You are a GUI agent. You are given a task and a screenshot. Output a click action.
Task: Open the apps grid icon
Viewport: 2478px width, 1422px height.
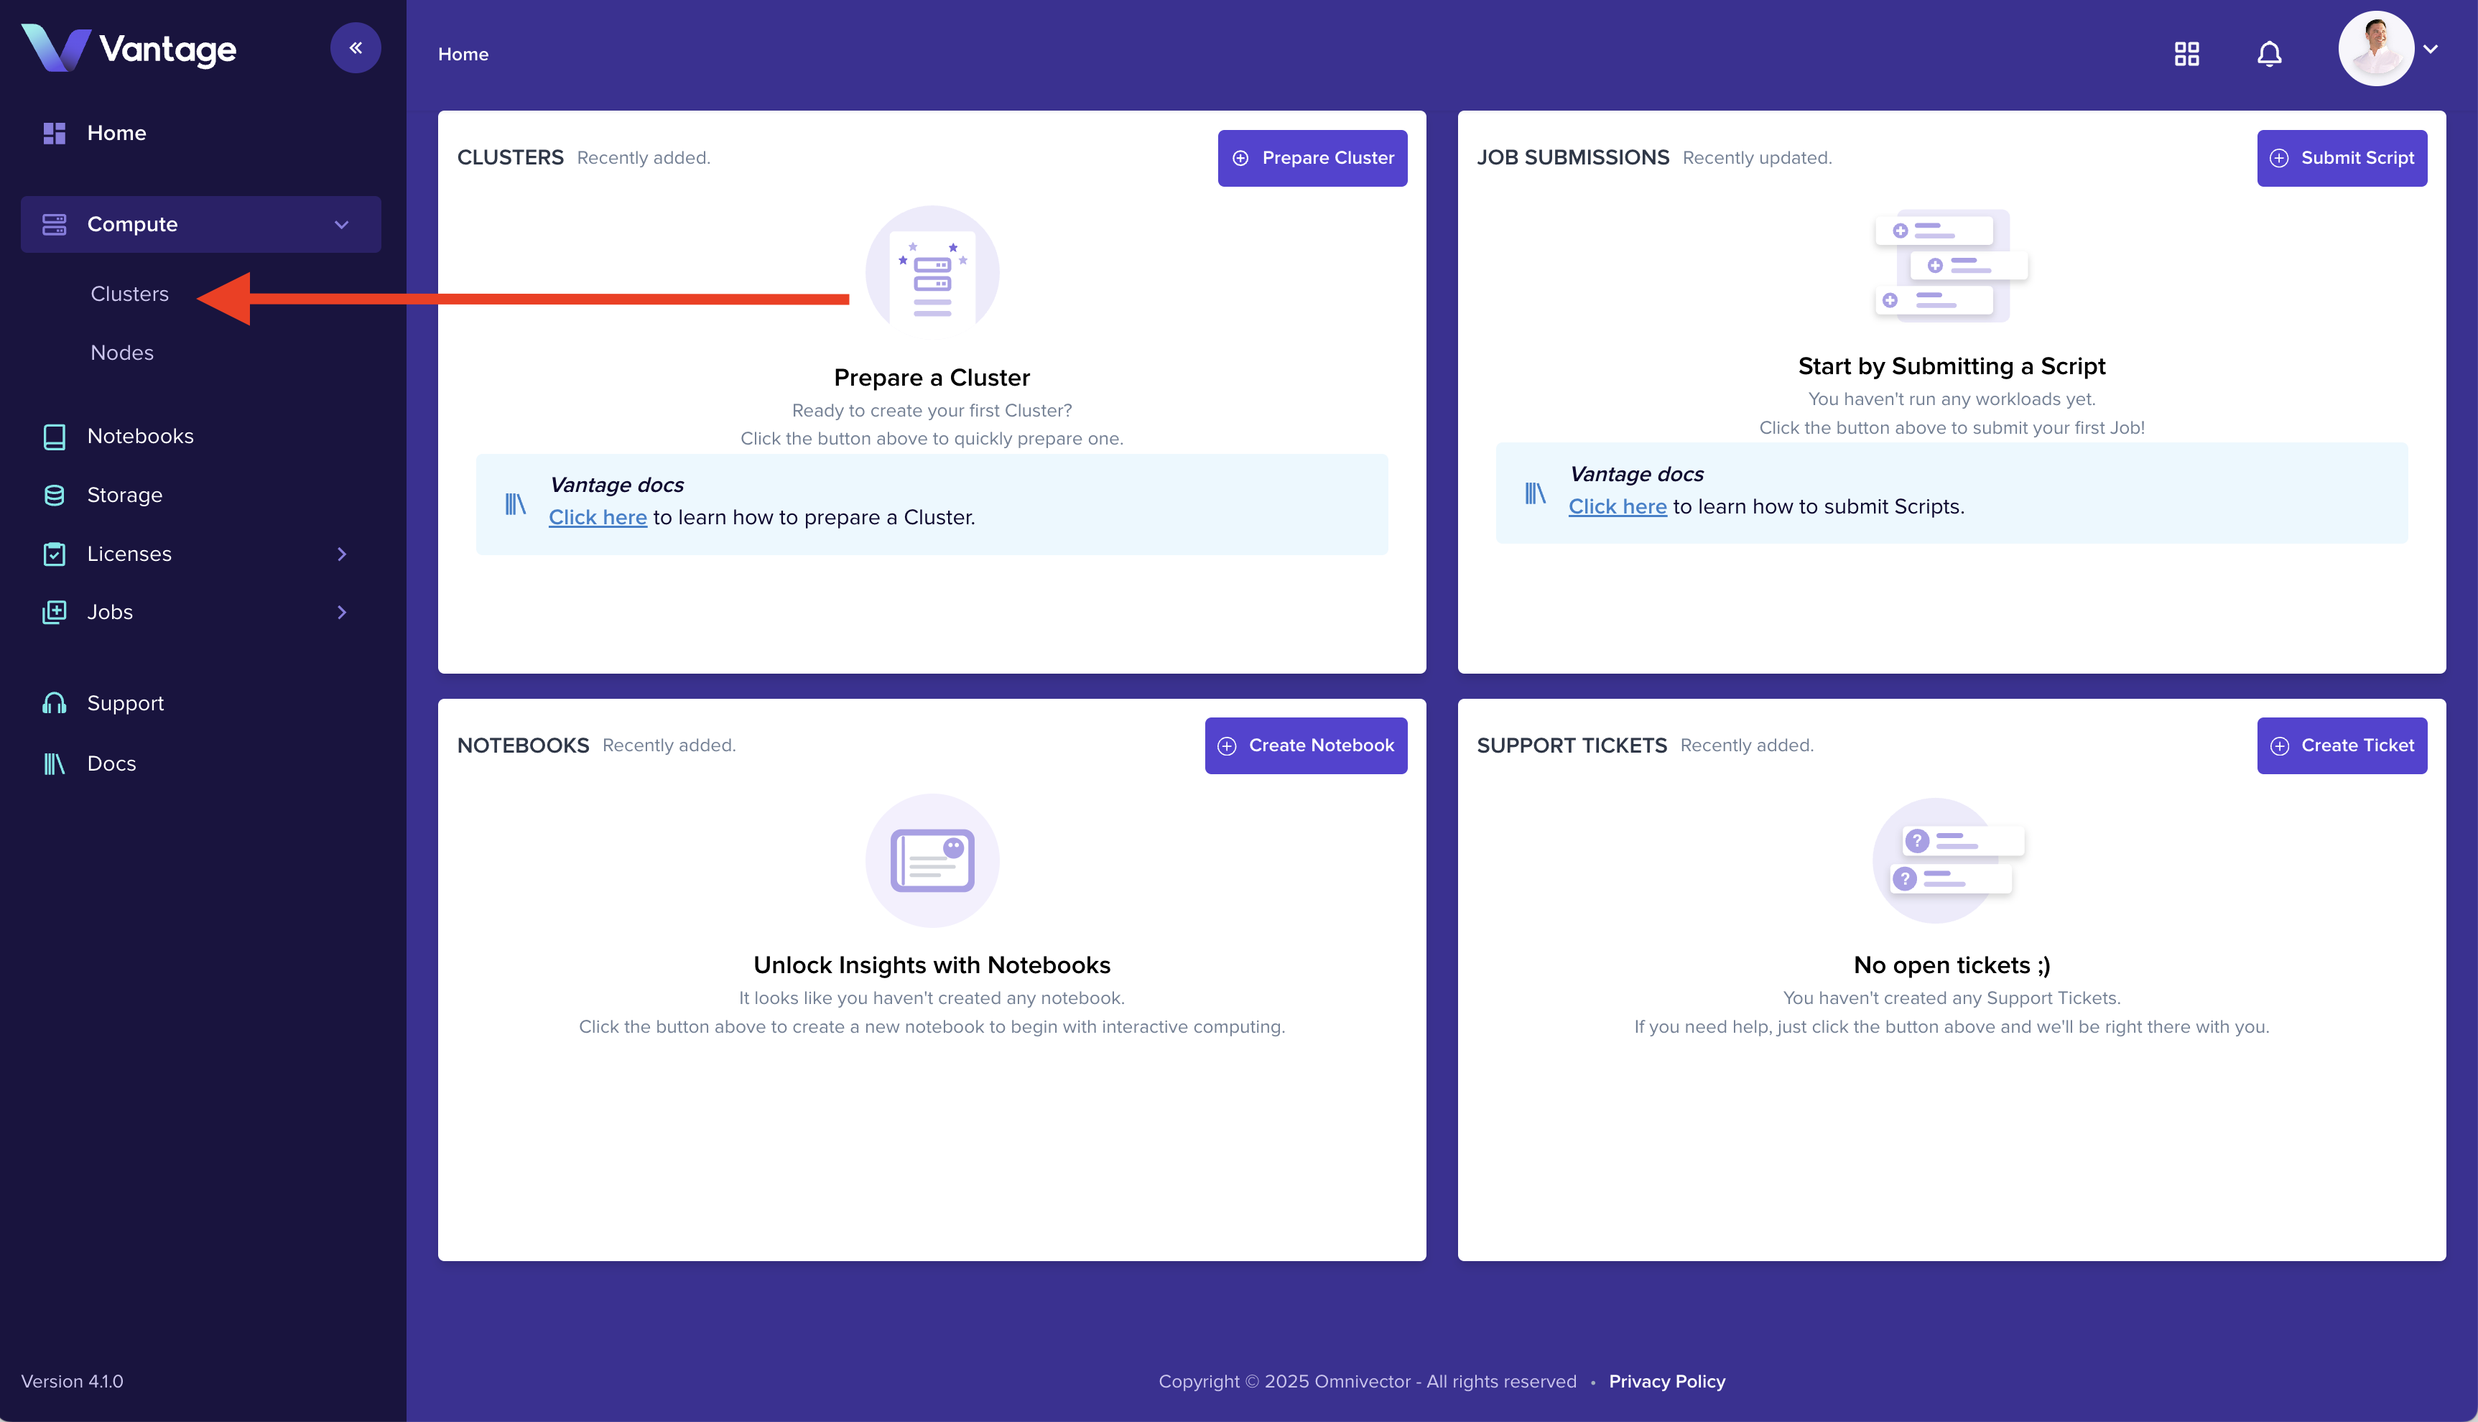[x=2187, y=54]
